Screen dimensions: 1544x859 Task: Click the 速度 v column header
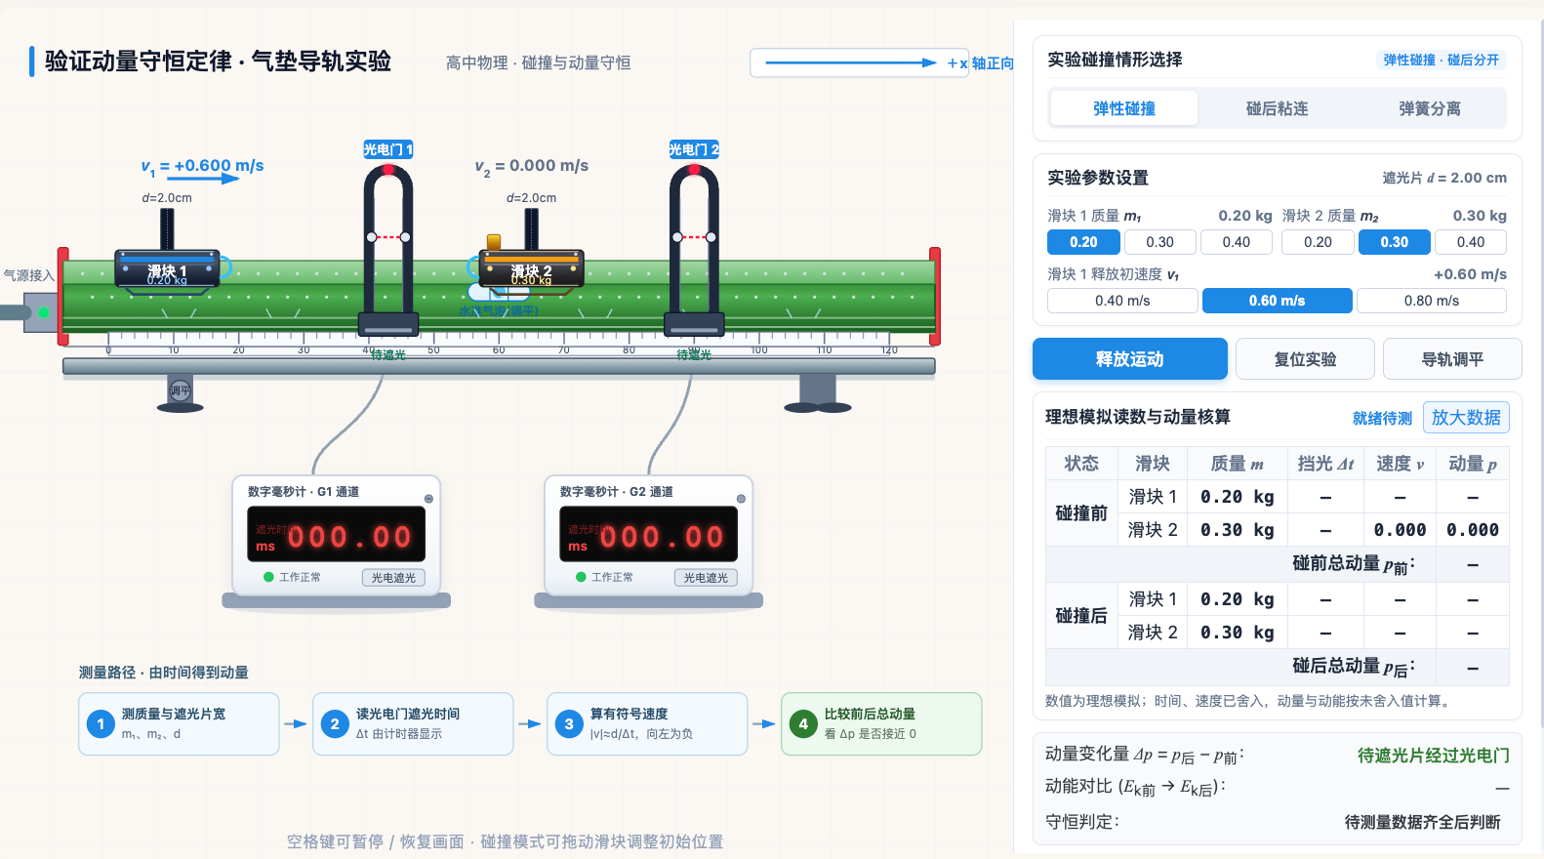point(1400,464)
